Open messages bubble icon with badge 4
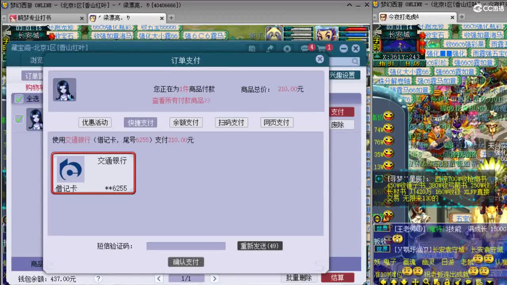Screen dimensions: 507x285 coord(305,48)
